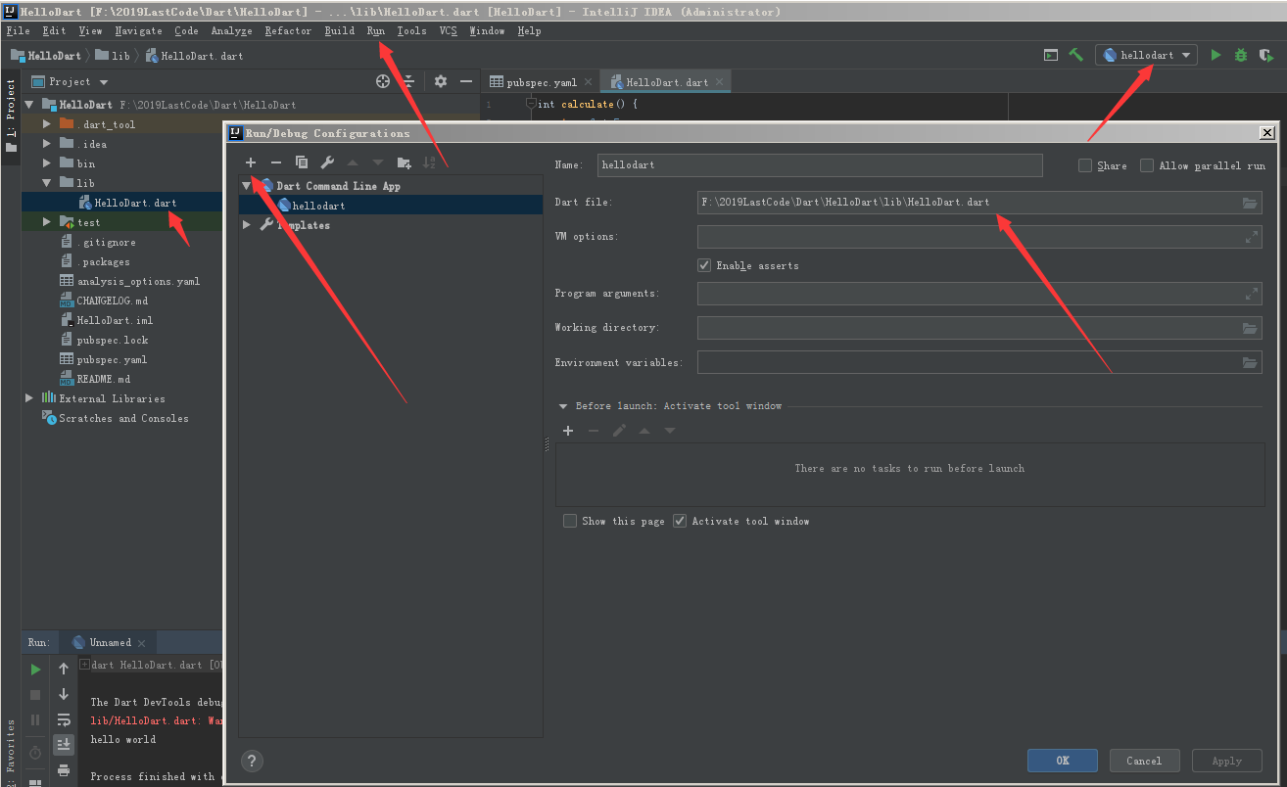Hide Project panel with minus icon
The image size is (1287, 787).
click(466, 81)
